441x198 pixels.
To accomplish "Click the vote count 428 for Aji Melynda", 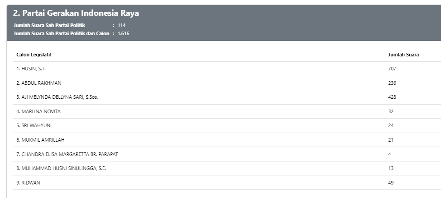I will 392,97.
